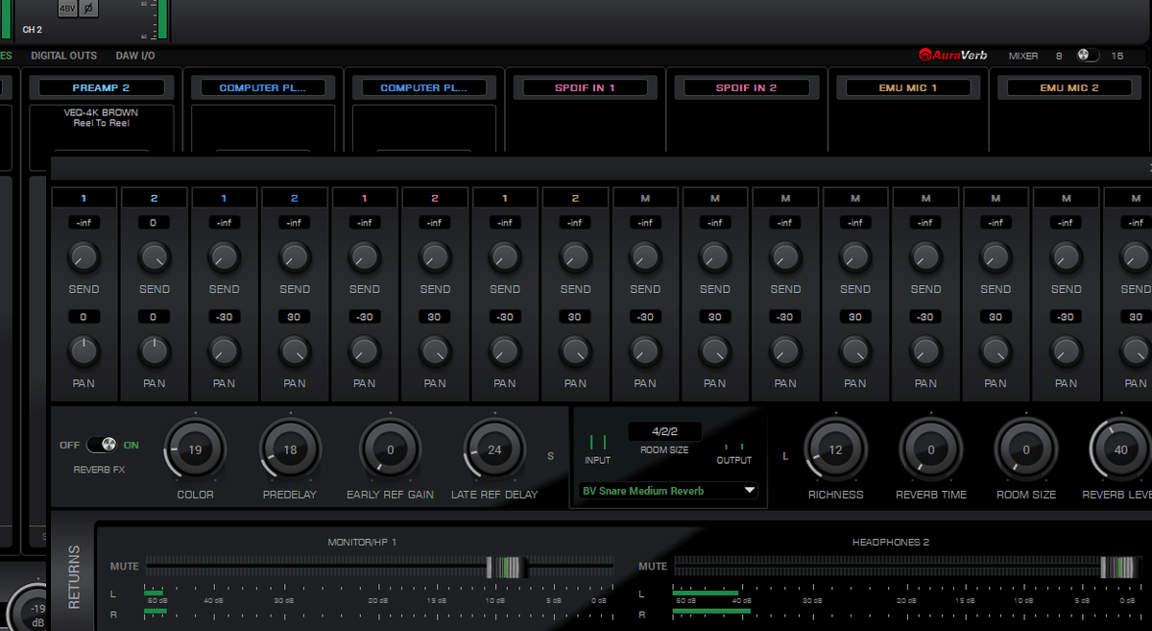Select the pink channel 1 strip header
1152x631 pixels.
(x=365, y=199)
